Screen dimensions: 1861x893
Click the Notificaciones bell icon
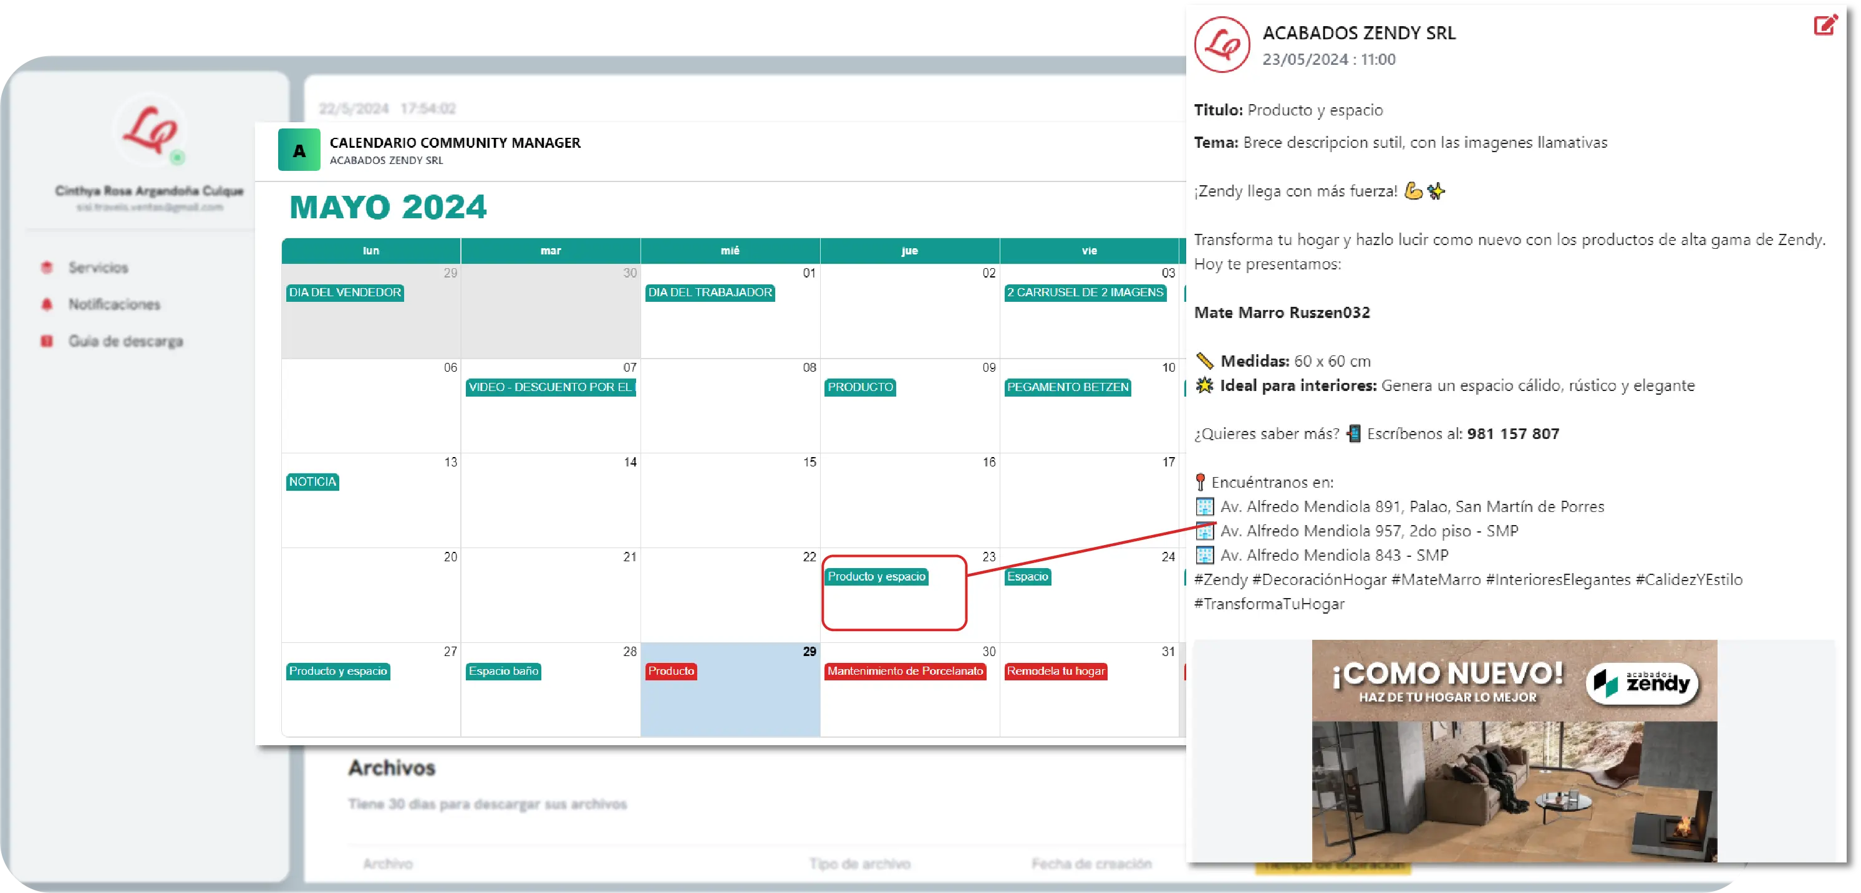click(47, 304)
